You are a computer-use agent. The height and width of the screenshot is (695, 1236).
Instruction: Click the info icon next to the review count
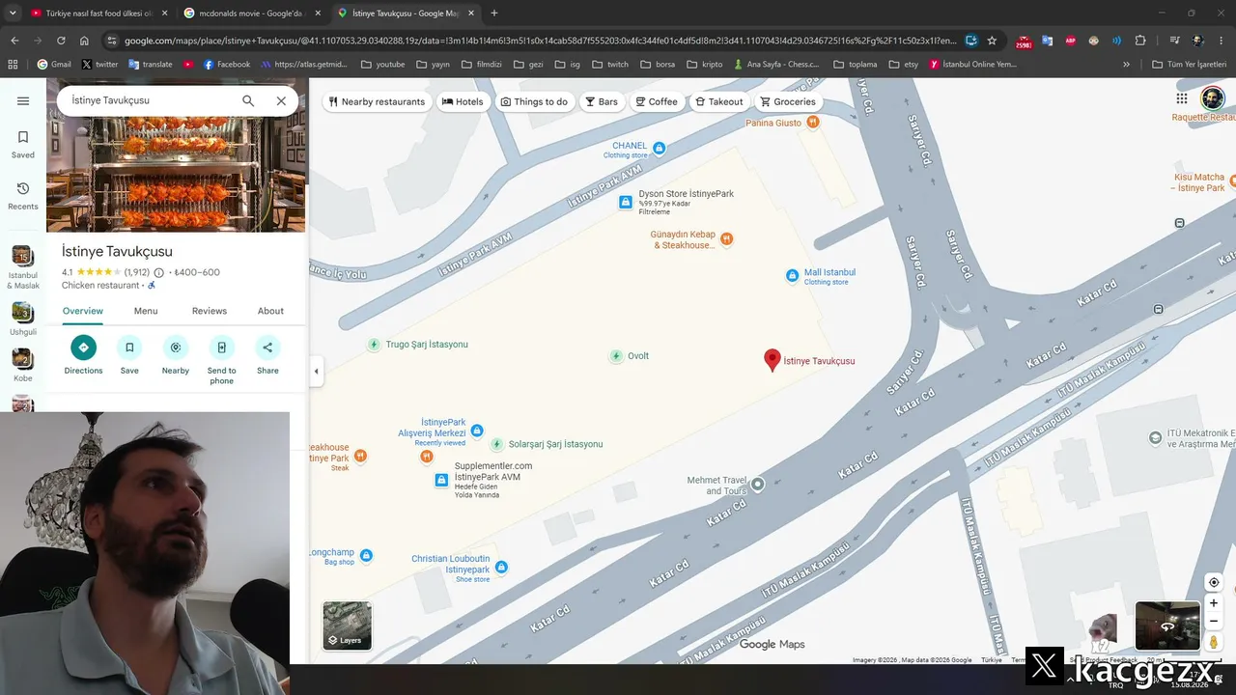point(159,273)
